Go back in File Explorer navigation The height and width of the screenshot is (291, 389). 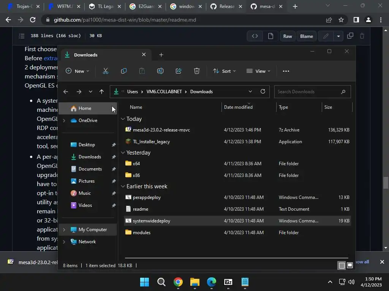(66, 92)
